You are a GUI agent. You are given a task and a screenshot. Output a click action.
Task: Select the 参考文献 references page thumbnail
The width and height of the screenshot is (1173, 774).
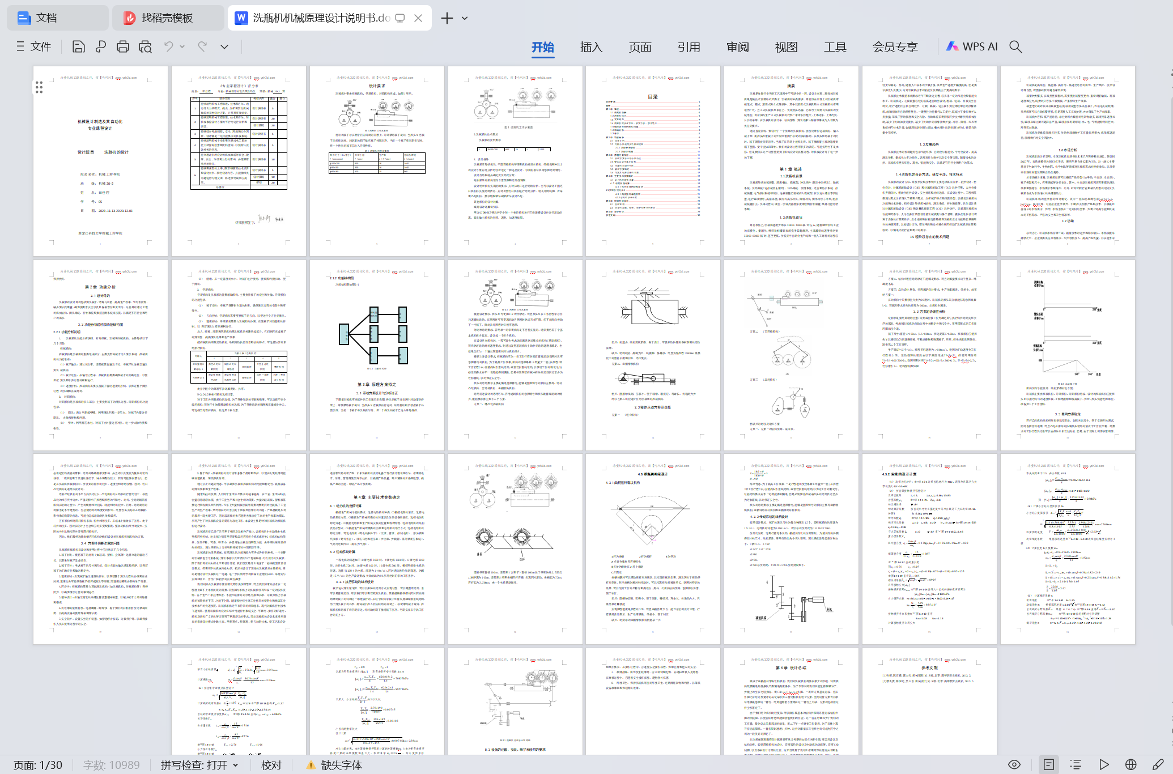pyautogui.click(x=929, y=701)
